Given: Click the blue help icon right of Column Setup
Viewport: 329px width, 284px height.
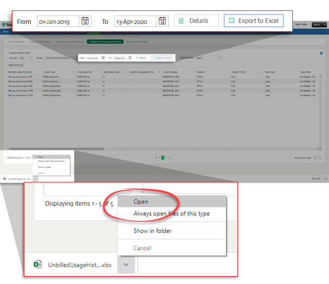Looking at the screenshot, I should pos(321,52).
